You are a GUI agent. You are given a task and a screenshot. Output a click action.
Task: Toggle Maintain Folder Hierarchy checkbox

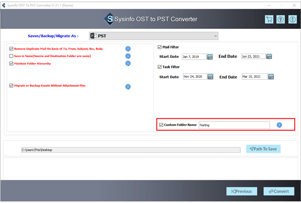point(11,64)
